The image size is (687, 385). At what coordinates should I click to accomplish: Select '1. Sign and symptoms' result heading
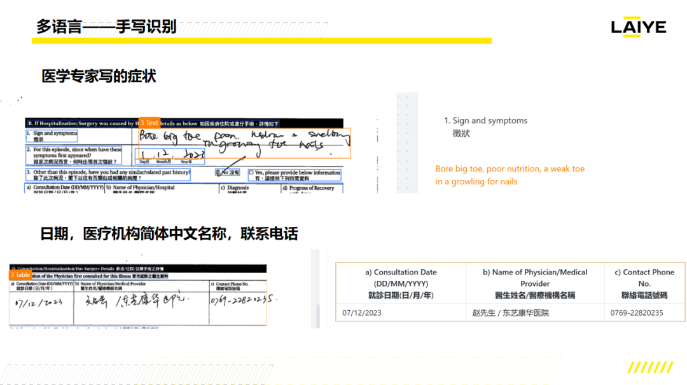click(485, 121)
